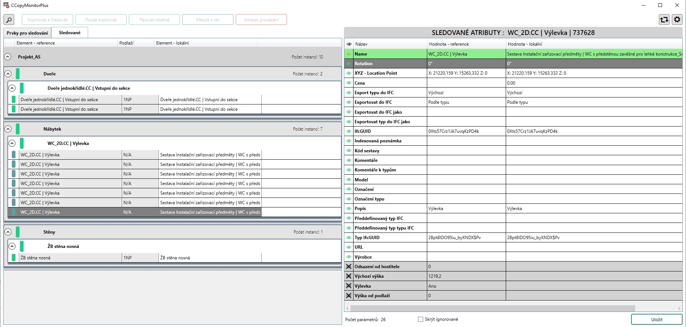Click the right arrow of attributes scrollbar
The width and height of the screenshot is (686, 327).
679,308
